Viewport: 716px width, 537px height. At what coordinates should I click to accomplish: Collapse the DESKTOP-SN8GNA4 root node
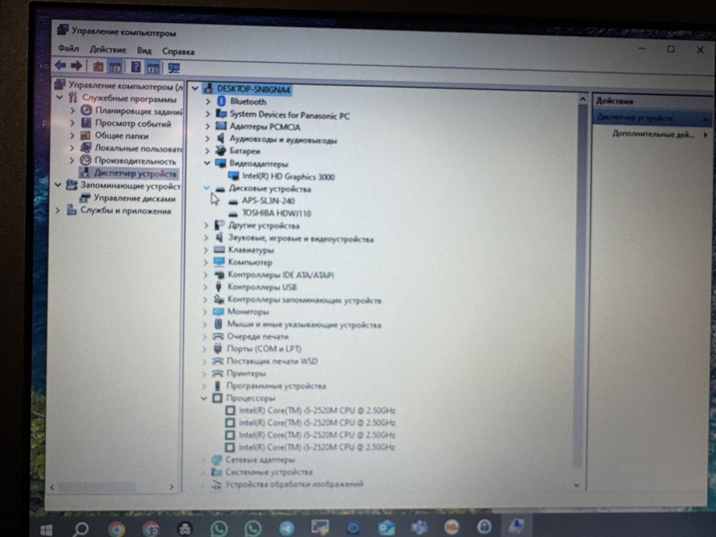point(195,88)
